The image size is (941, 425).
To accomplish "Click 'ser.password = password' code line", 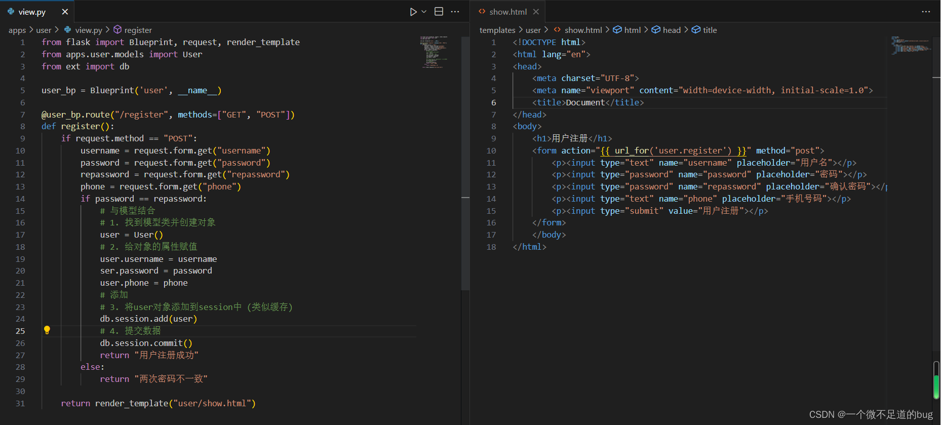I will pos(156,271).
